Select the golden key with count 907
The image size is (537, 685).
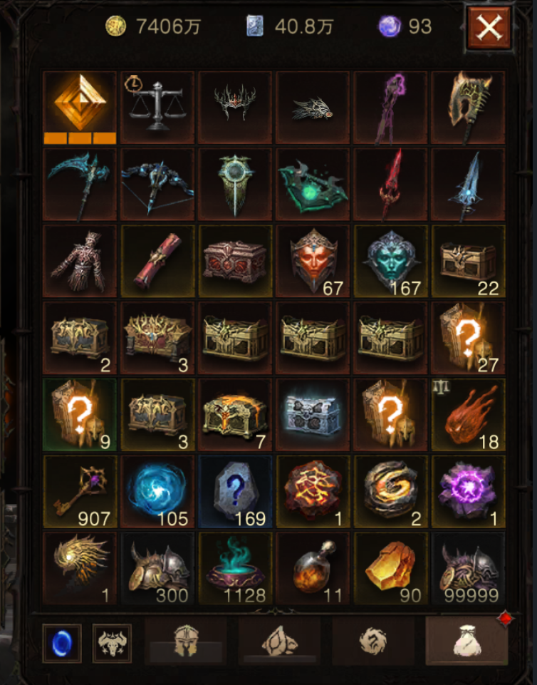[x=80, y=492]
